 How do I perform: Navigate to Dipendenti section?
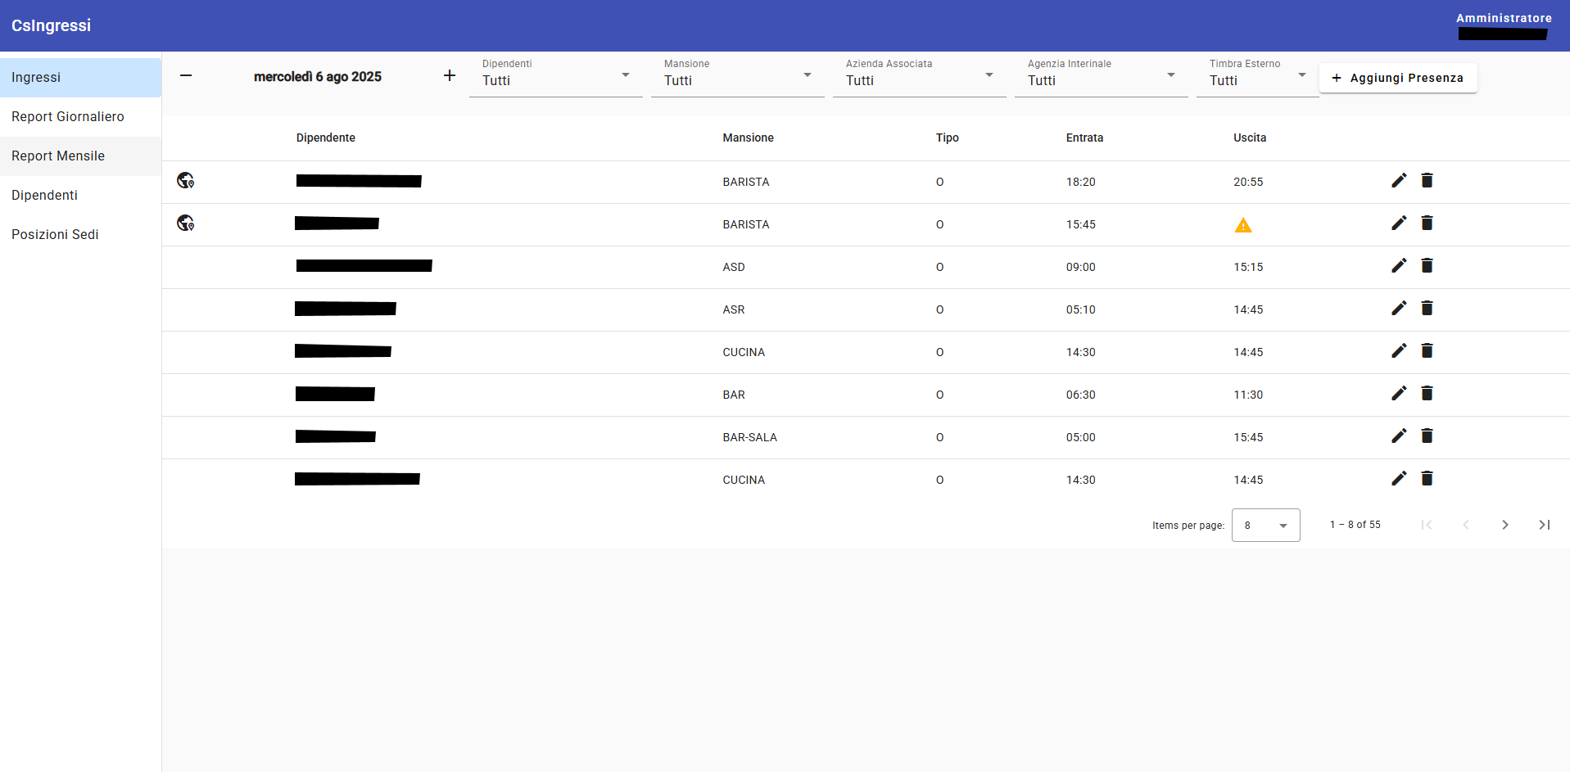point(80,195)
